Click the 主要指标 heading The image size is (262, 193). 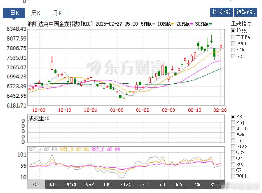click(241, 23)
